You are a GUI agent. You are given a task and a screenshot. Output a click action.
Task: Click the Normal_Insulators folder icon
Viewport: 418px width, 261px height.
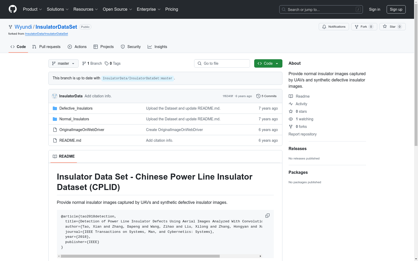point(55,119)
